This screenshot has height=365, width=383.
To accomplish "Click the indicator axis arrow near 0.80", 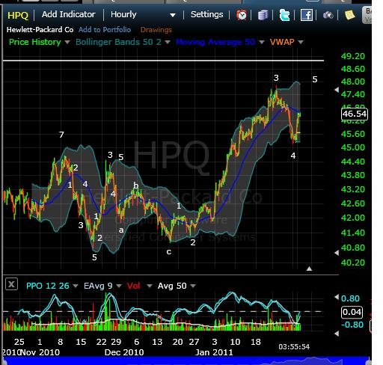I will [337, 297].
